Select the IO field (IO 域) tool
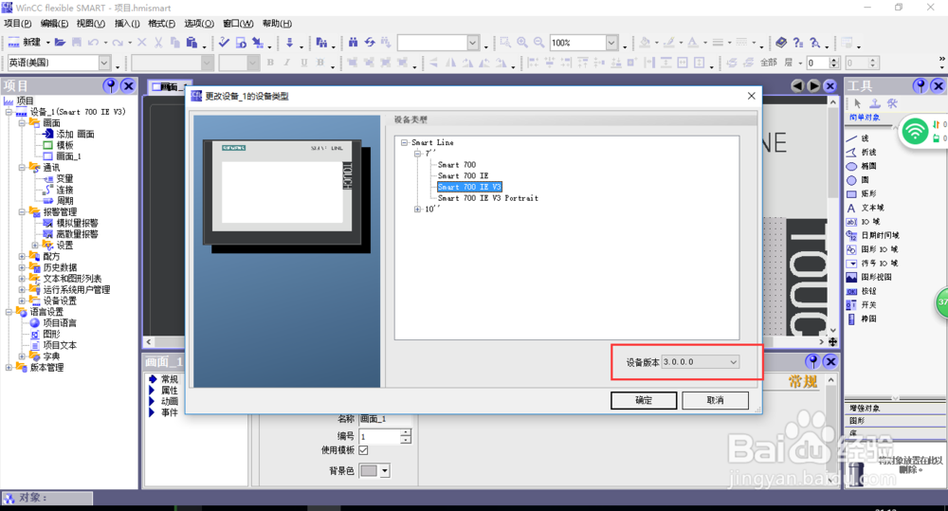 [x=863, y=222]
